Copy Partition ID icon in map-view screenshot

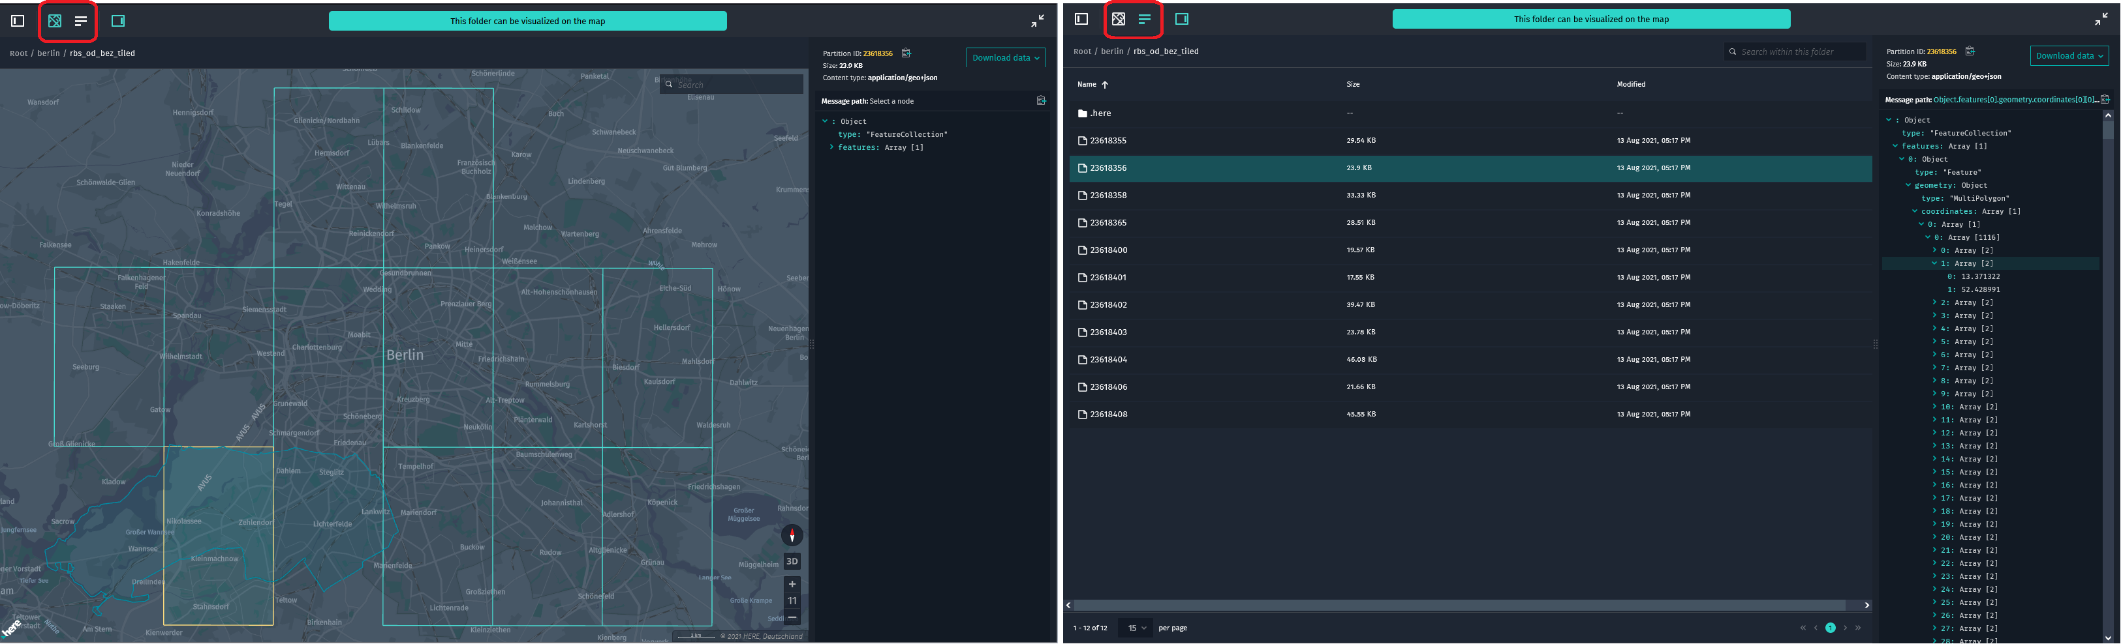pyautogui.click(x=906, y=53)
